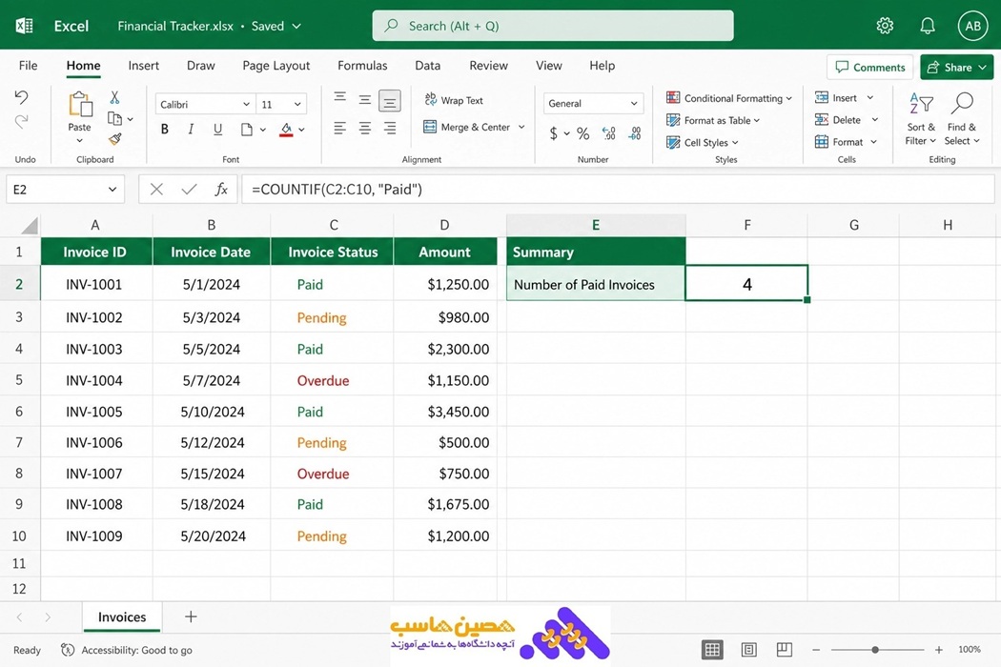Toggle bold formatting
1001x667 pixels.
(165, 129)
